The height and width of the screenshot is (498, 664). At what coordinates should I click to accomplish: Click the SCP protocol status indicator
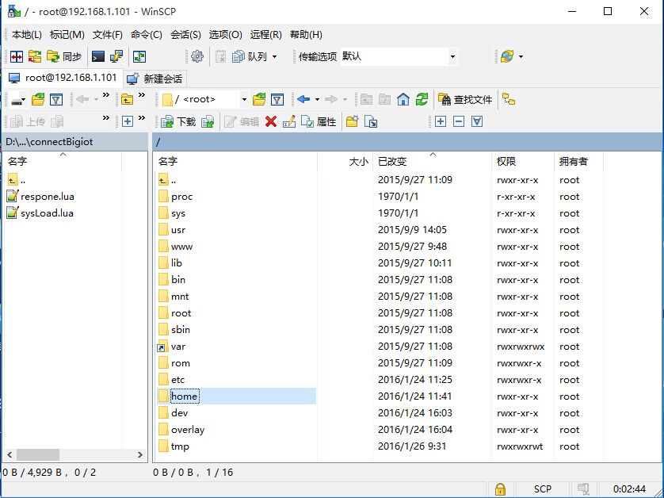543,489
